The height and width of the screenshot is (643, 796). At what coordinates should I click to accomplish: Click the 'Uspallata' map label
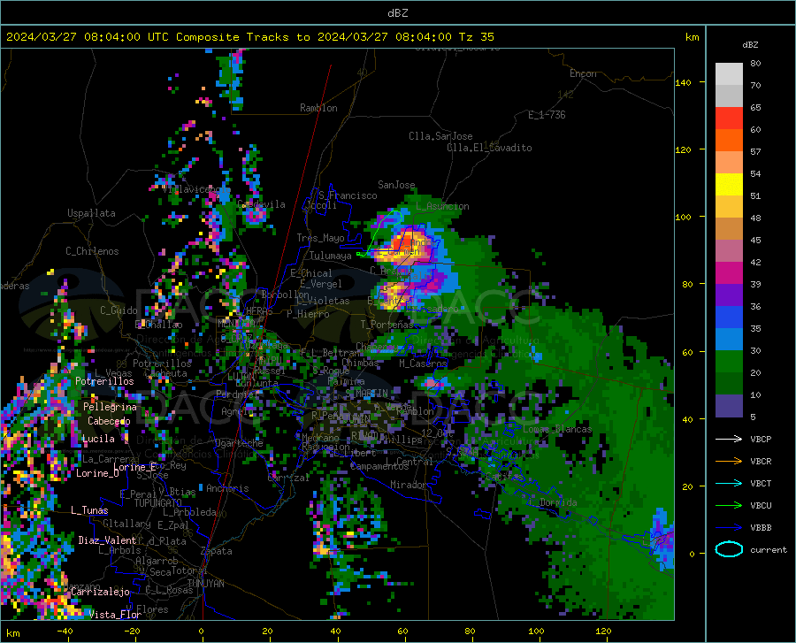click(x=91, y=213)
